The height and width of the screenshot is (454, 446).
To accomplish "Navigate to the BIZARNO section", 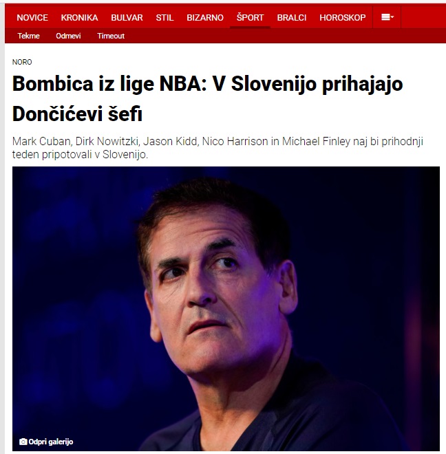I will tap(205, 18).
